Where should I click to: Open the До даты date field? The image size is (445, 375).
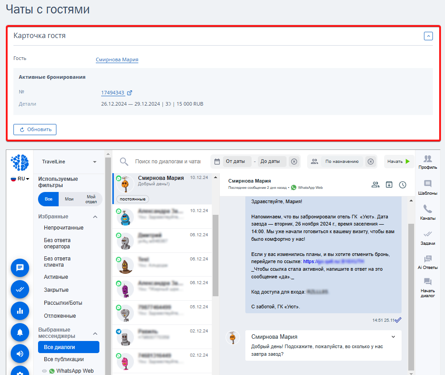pyautogui.click(x=271, y=162)
